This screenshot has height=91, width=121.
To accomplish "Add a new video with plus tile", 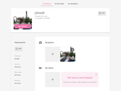I will 53,79.
